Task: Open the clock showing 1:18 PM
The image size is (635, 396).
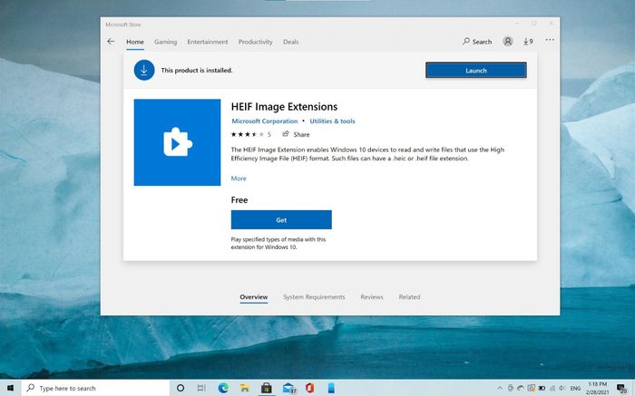Action: 597,388
